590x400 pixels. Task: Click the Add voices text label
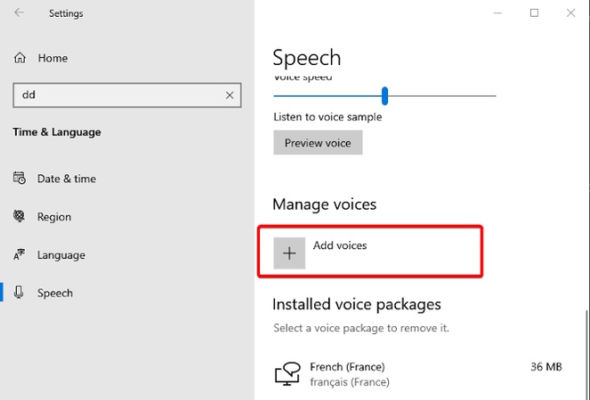point(340,245)
